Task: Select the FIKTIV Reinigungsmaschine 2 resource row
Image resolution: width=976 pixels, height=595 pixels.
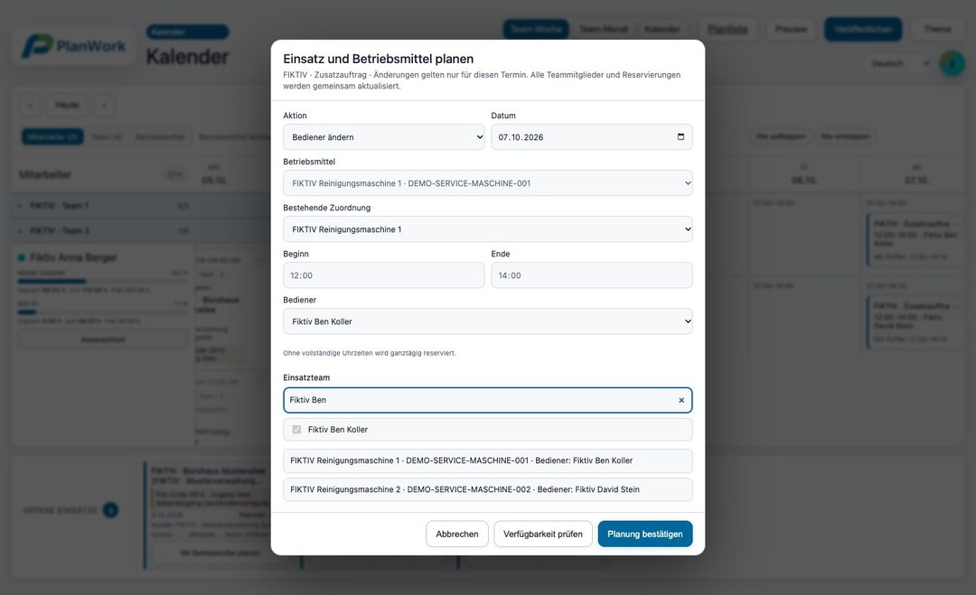Action: pos(487,489)
